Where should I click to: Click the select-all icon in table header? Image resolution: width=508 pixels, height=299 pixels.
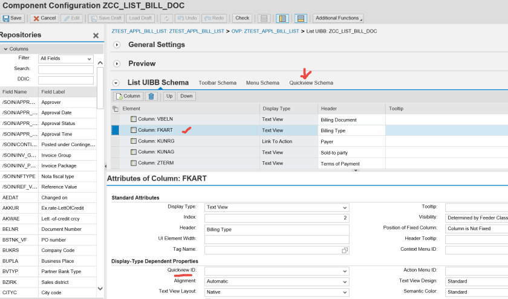pyautogui.click(x=115, y=109)
